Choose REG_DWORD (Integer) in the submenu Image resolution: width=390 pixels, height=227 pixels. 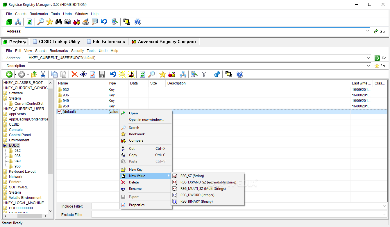coord(207,195)
